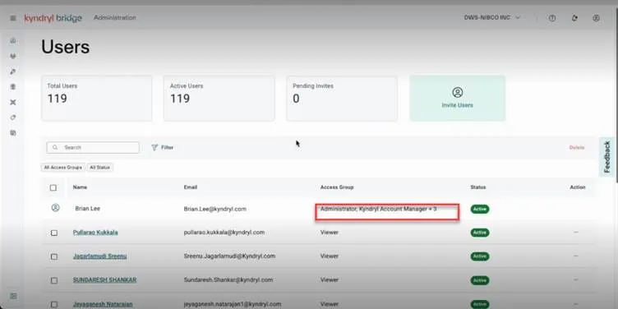The image size is (618, 309).
Task: Click the Action column header
Action: [578, 187]
